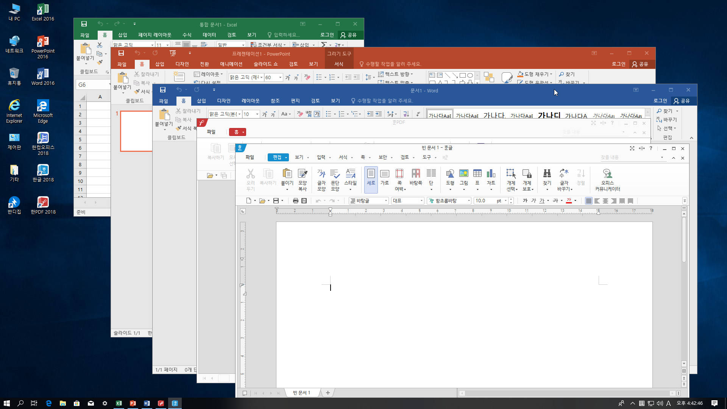Toggle Italic (가) in Hangul format bar
727x409 pixels.
[x=534, y=201]
